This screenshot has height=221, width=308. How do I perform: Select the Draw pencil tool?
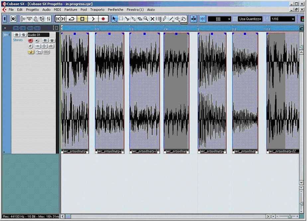(165, 19)
